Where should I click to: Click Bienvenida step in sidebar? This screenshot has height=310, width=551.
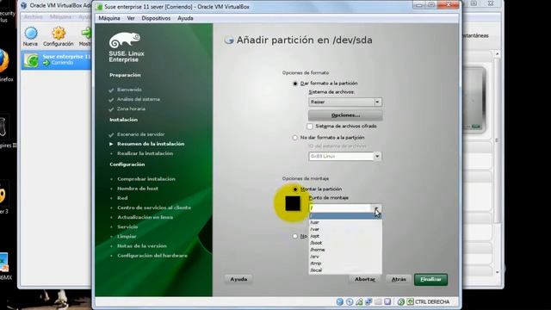pos(129,90)
